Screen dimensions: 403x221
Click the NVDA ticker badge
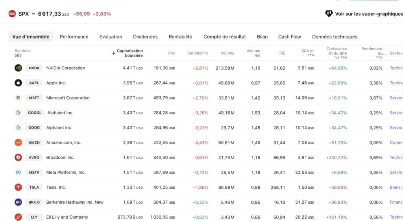pyautogui.click(x=34, y=68)
